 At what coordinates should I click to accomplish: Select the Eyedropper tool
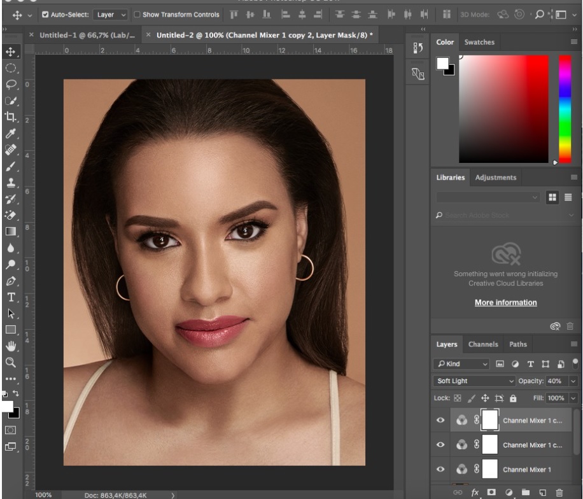coord(11,134)
